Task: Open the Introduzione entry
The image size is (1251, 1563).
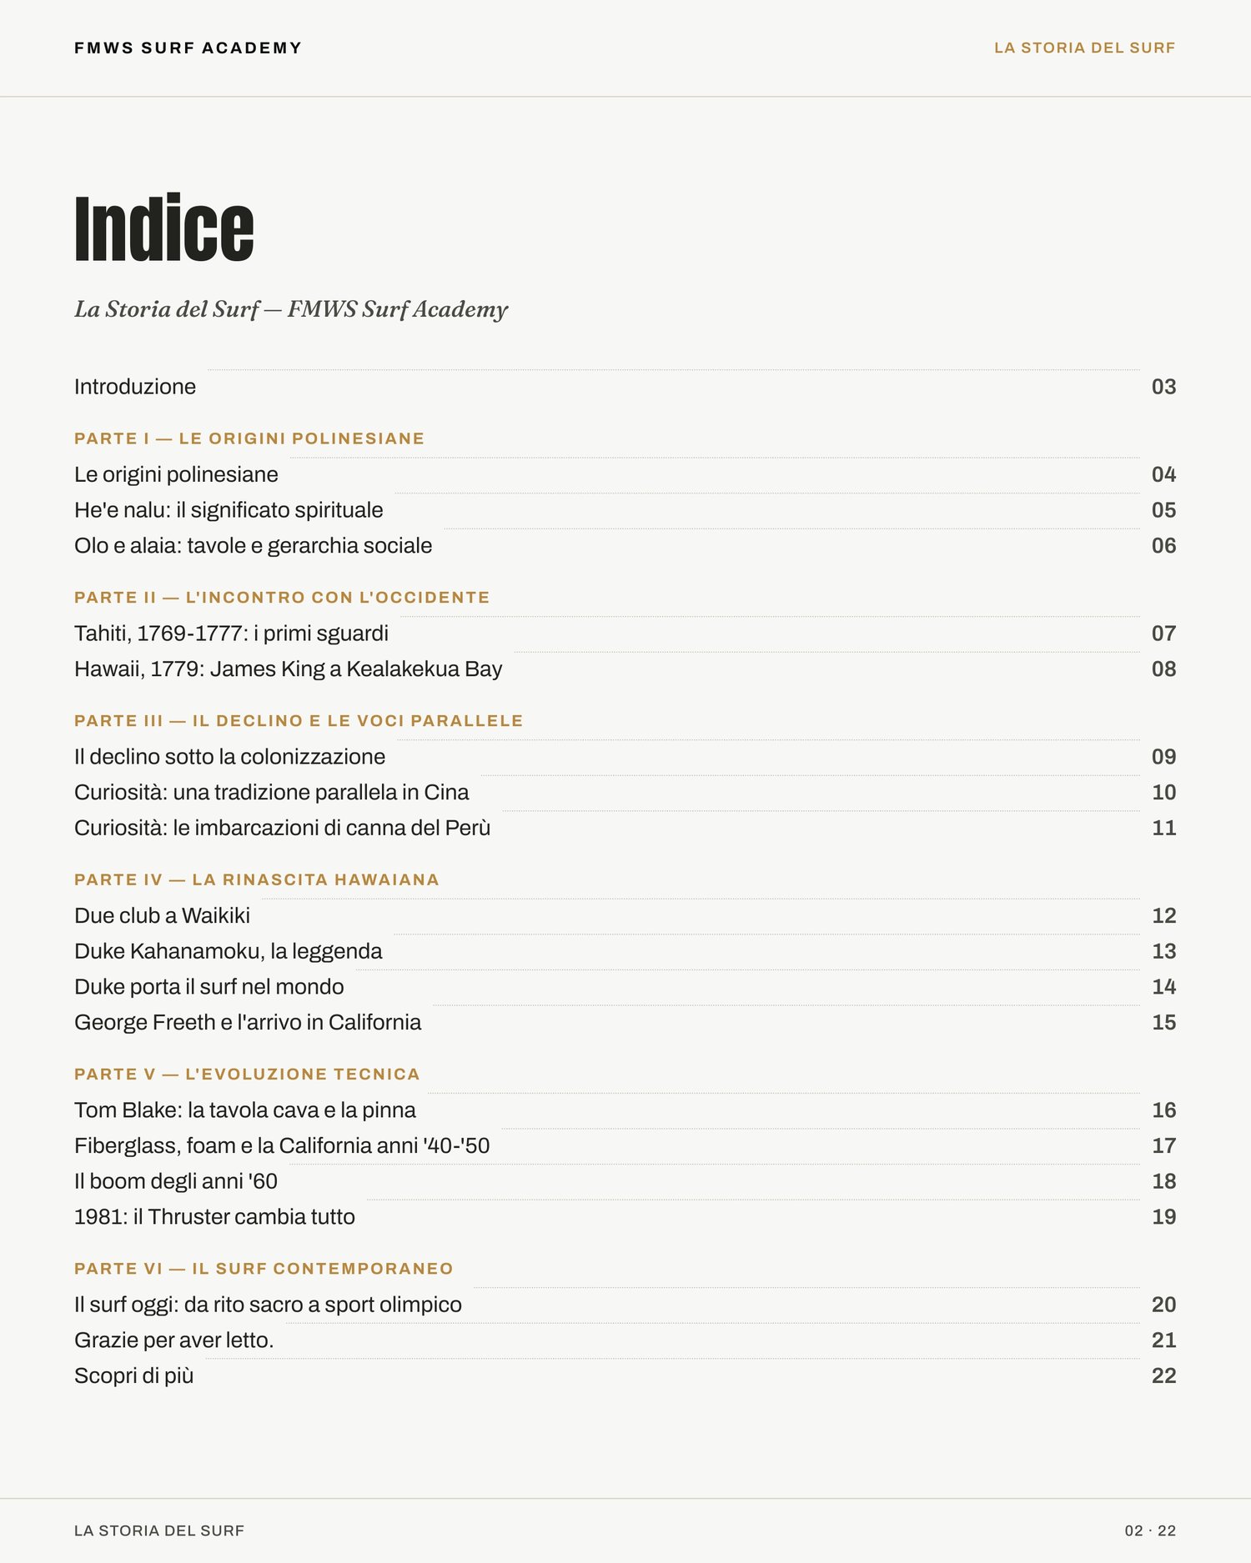Action: pos(625,387)
